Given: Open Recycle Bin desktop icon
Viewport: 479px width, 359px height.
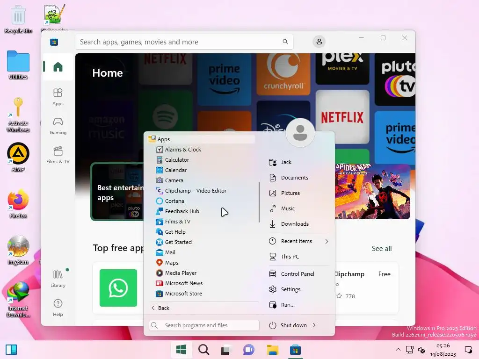Looking at the screenshot, I should 18,19.
